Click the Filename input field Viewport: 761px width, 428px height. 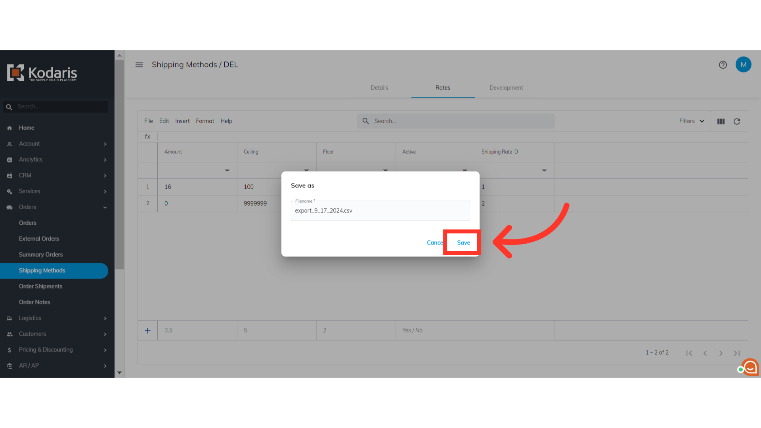click(x=380, y=211)
